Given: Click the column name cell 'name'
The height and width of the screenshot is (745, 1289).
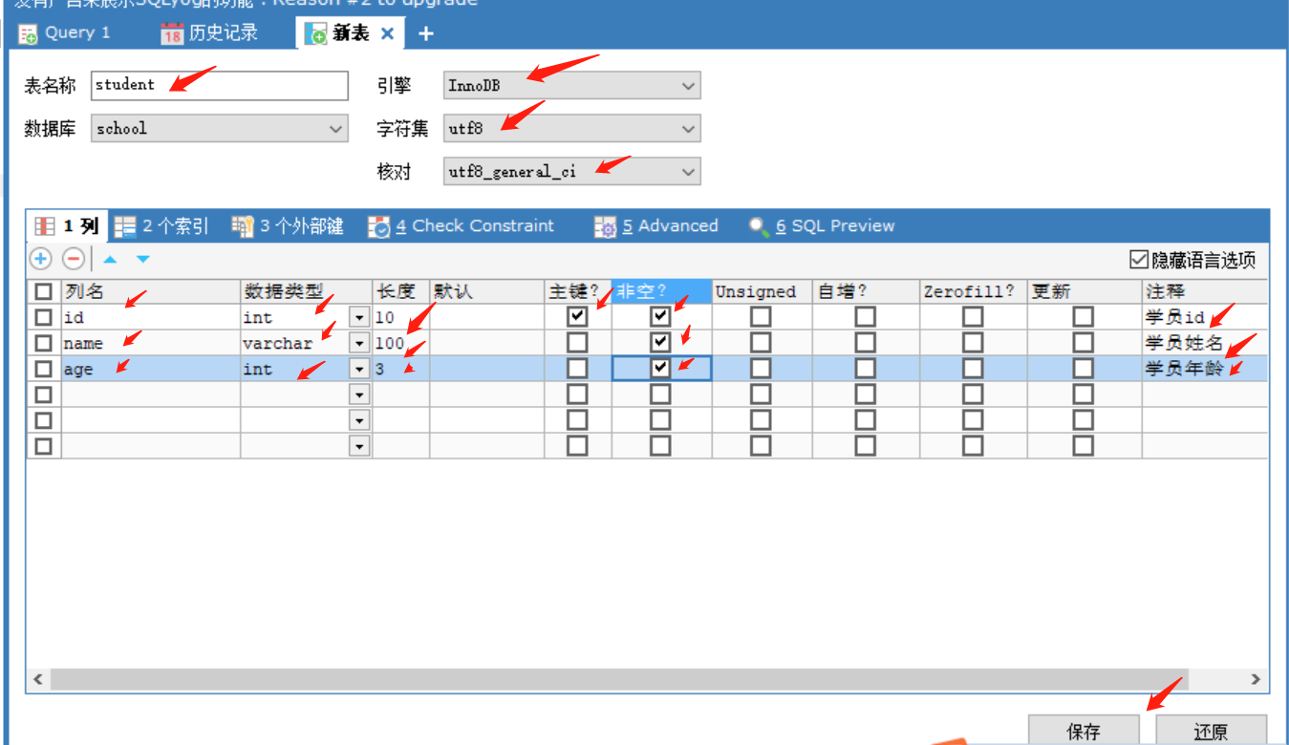Looking at the screenshot, I should click(150, 343).
